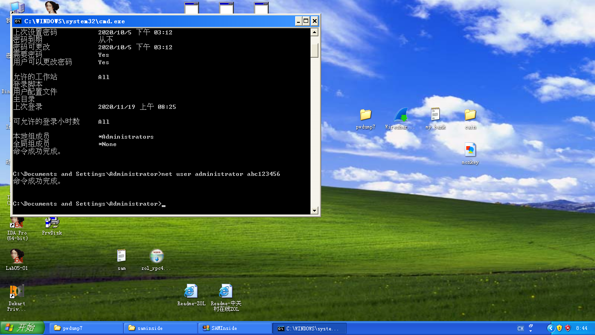Click the '本地组成员' label in cmd
595x335 pixels.
pos(32,137)
